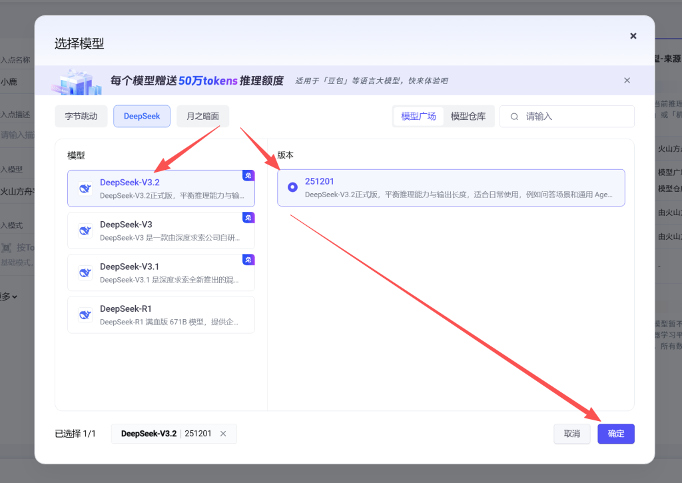Screen dimensions: 682x483
Task: Select the 251201 version radio button
Action: pyautogui.click(x=292, y=187)
